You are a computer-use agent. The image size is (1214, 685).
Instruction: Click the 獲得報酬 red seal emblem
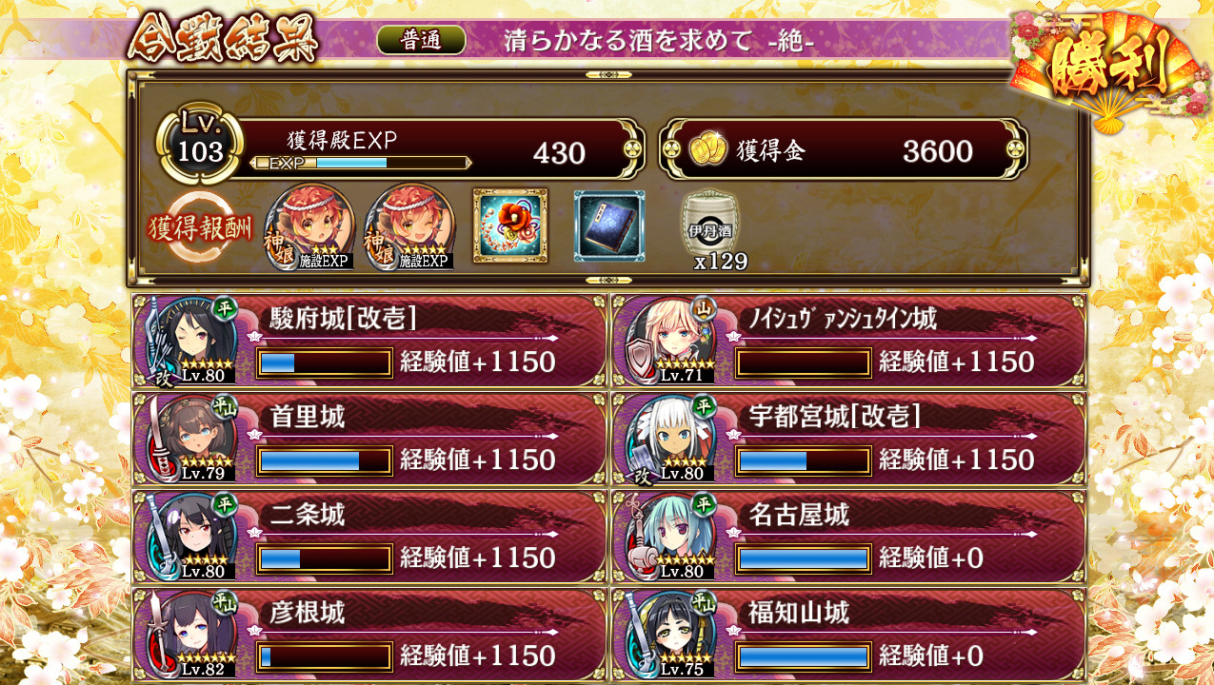200,230
